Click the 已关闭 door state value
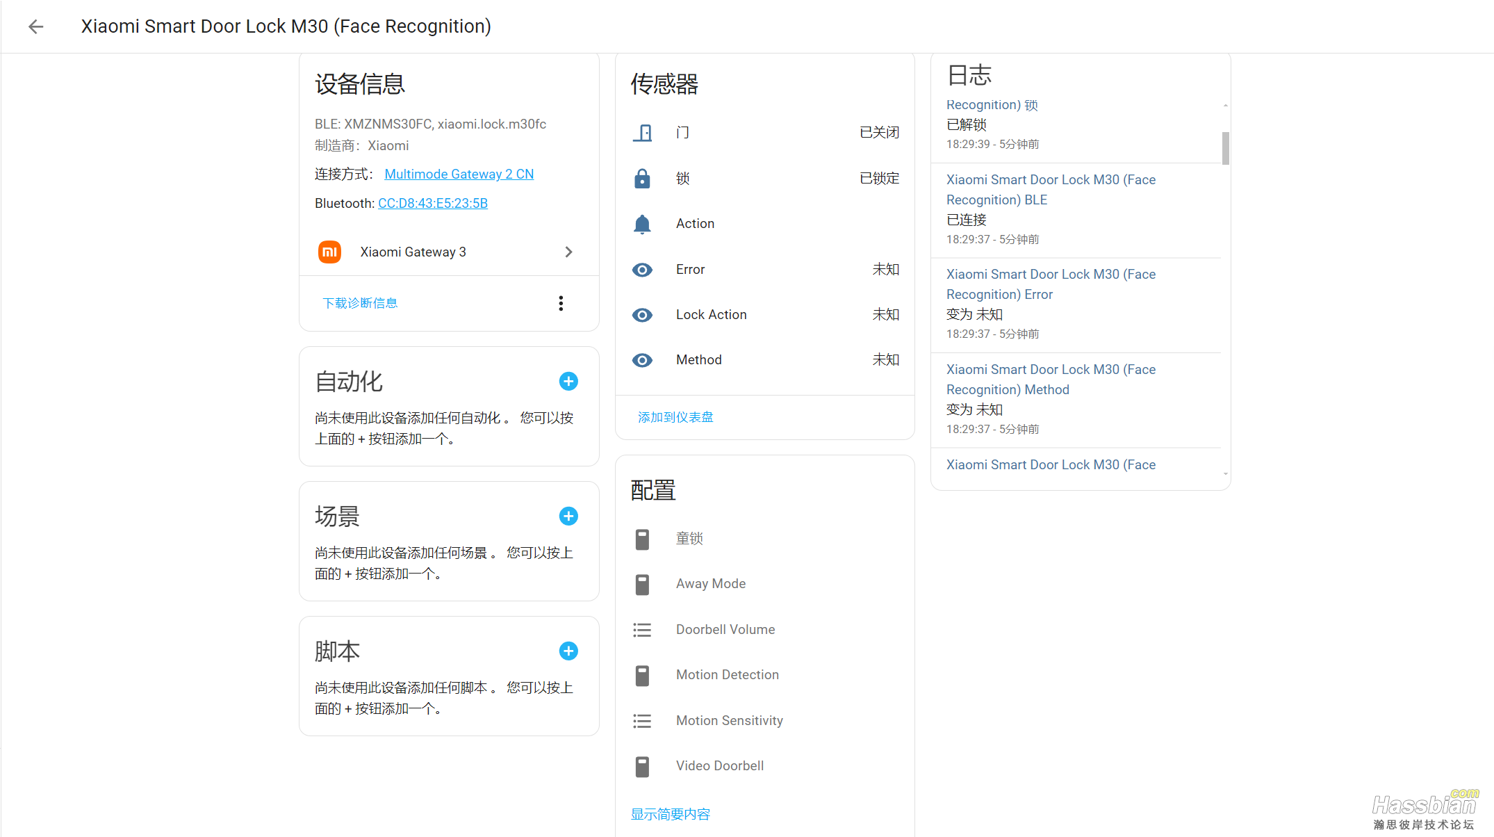1494x837 pixels. pyautogui.click(x=879, y=132)
